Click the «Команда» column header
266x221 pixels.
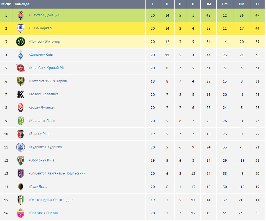22,4
